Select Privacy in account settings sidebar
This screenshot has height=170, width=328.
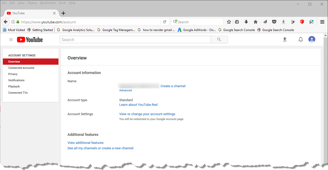pos(13,74)
